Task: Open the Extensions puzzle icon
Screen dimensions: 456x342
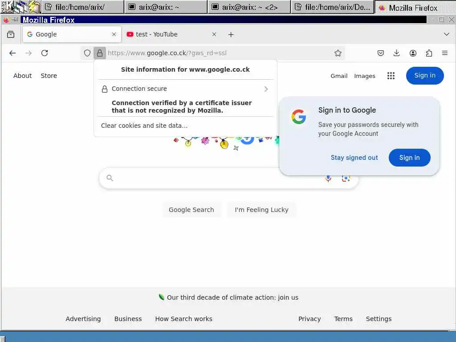Action: pos(429,53)
